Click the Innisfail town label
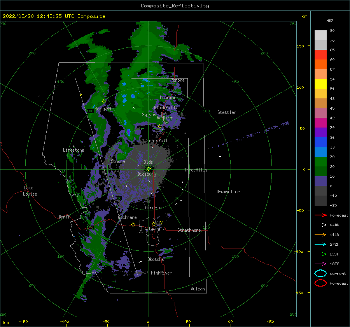The image size is (350, 327). coord(157,141)
